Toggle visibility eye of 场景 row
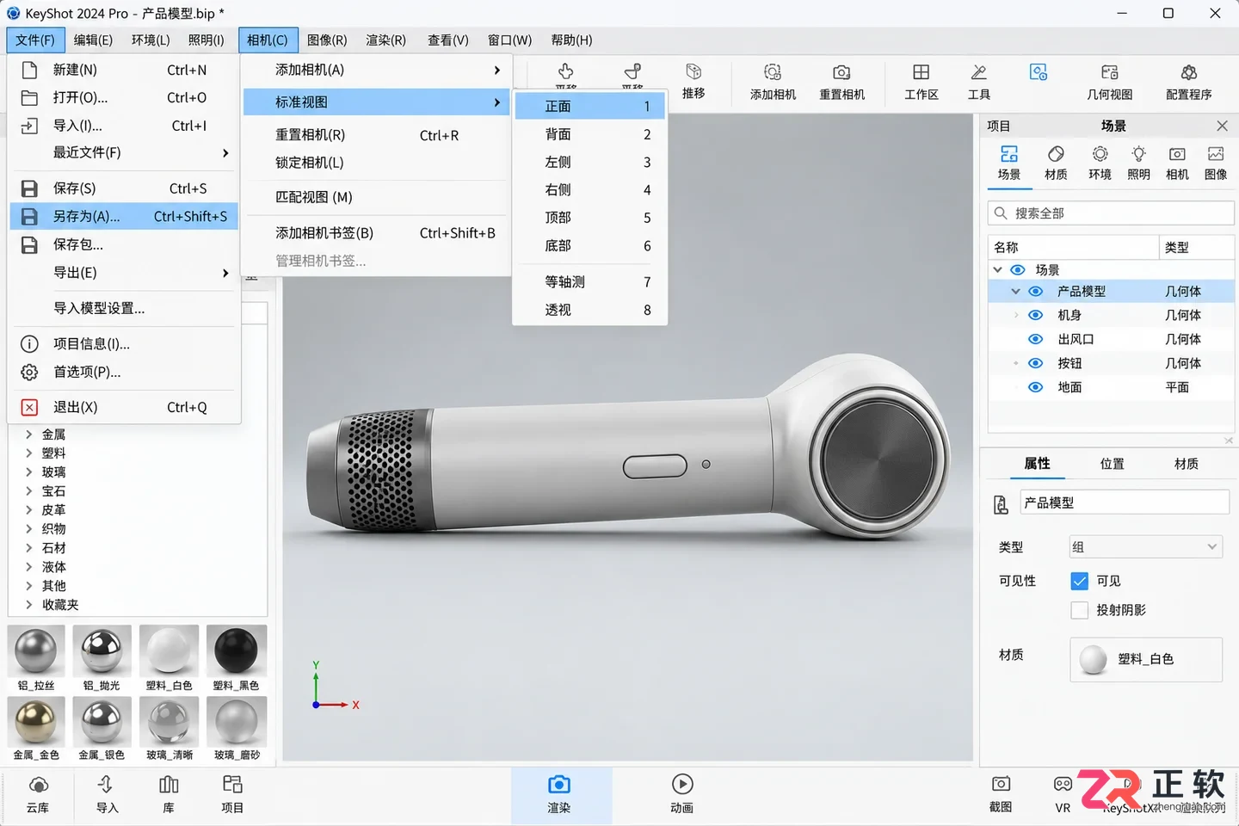Screen dimensions: 1239x826 tap(1017, 270)
